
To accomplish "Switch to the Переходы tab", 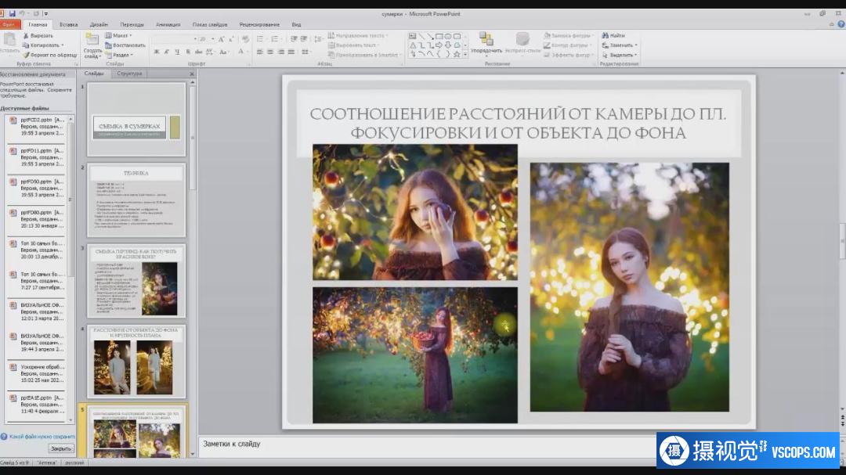I will [x=132, y=24].
